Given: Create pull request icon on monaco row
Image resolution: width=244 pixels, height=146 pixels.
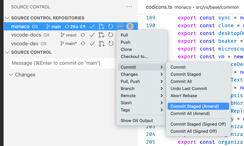Looking at the screenshot, I should pos(102,27).
